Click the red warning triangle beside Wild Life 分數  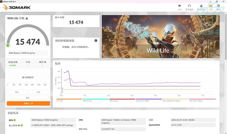click(x=27, y=18)
